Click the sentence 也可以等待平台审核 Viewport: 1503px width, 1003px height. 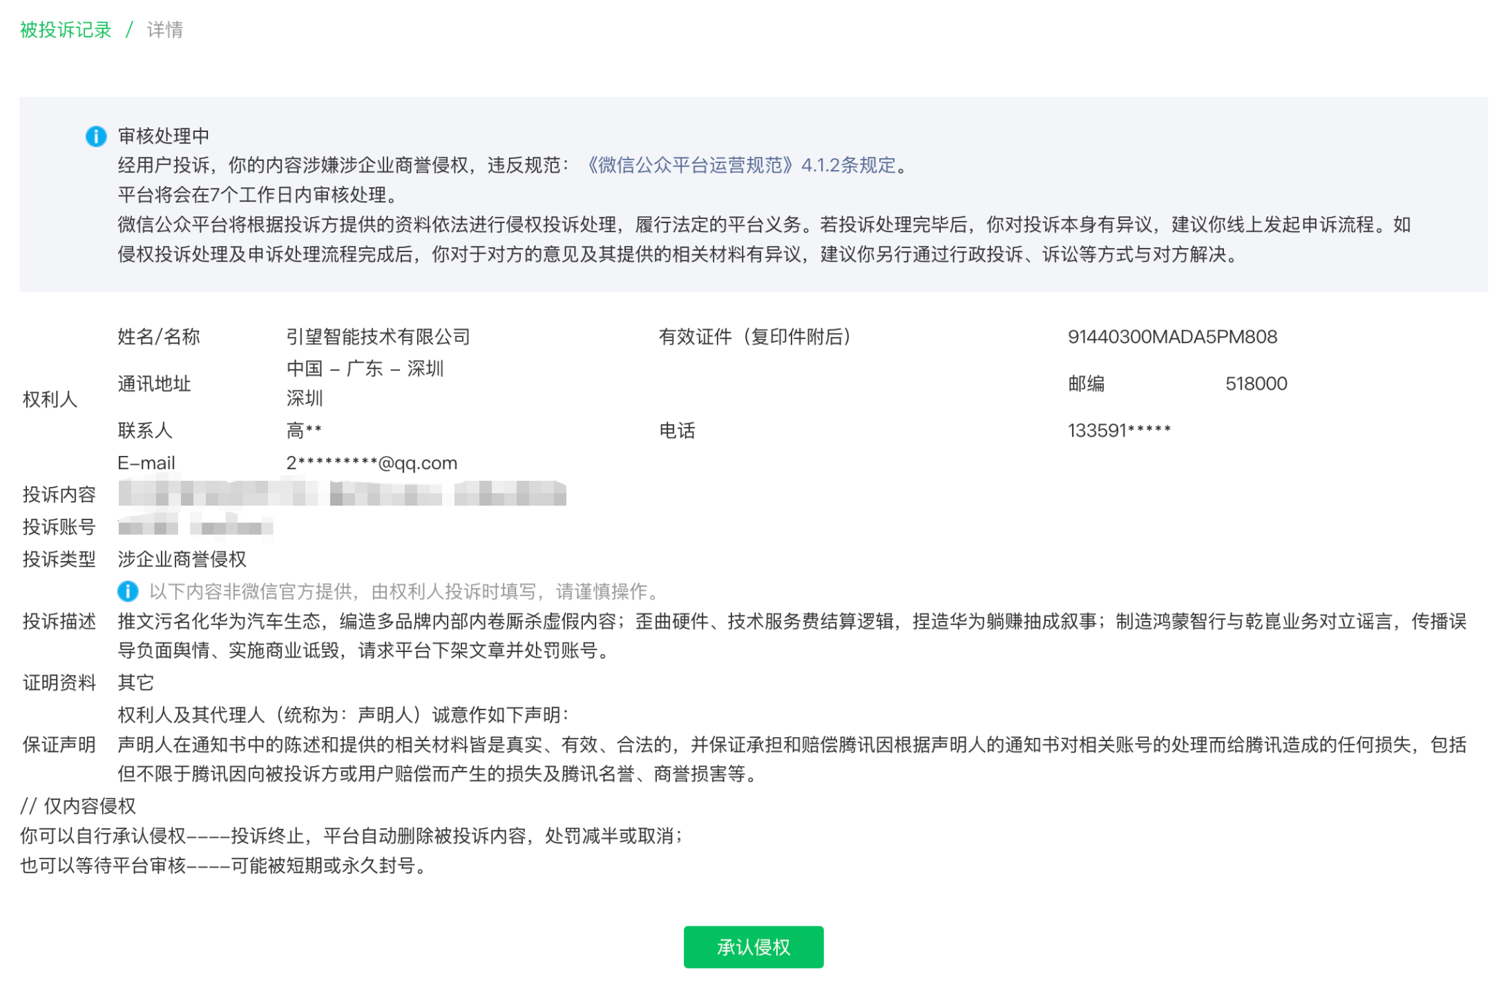[x=224, y=866]
